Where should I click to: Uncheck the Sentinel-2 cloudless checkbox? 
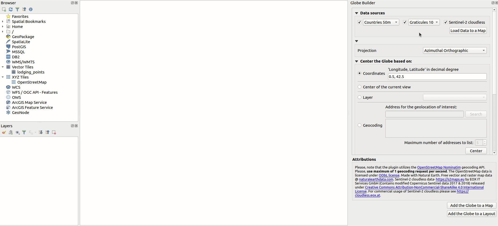445,22
